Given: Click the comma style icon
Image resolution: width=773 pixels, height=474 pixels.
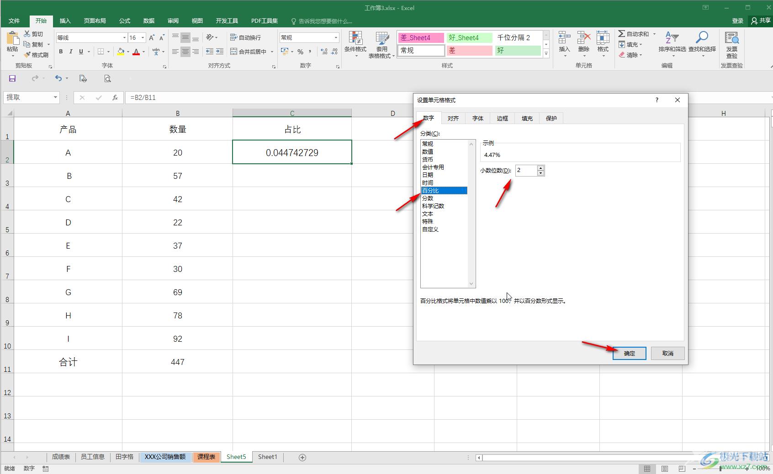Looking at the screenshot, I should (x=310, y=52).
